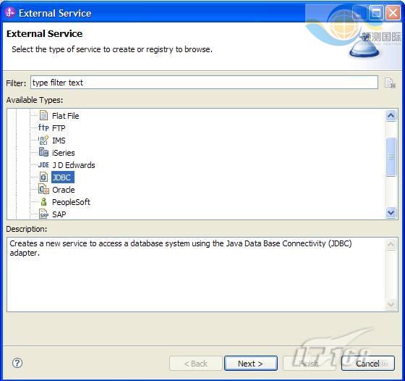Click the Flat File document icon
The image size is (405, 381).
43,115
